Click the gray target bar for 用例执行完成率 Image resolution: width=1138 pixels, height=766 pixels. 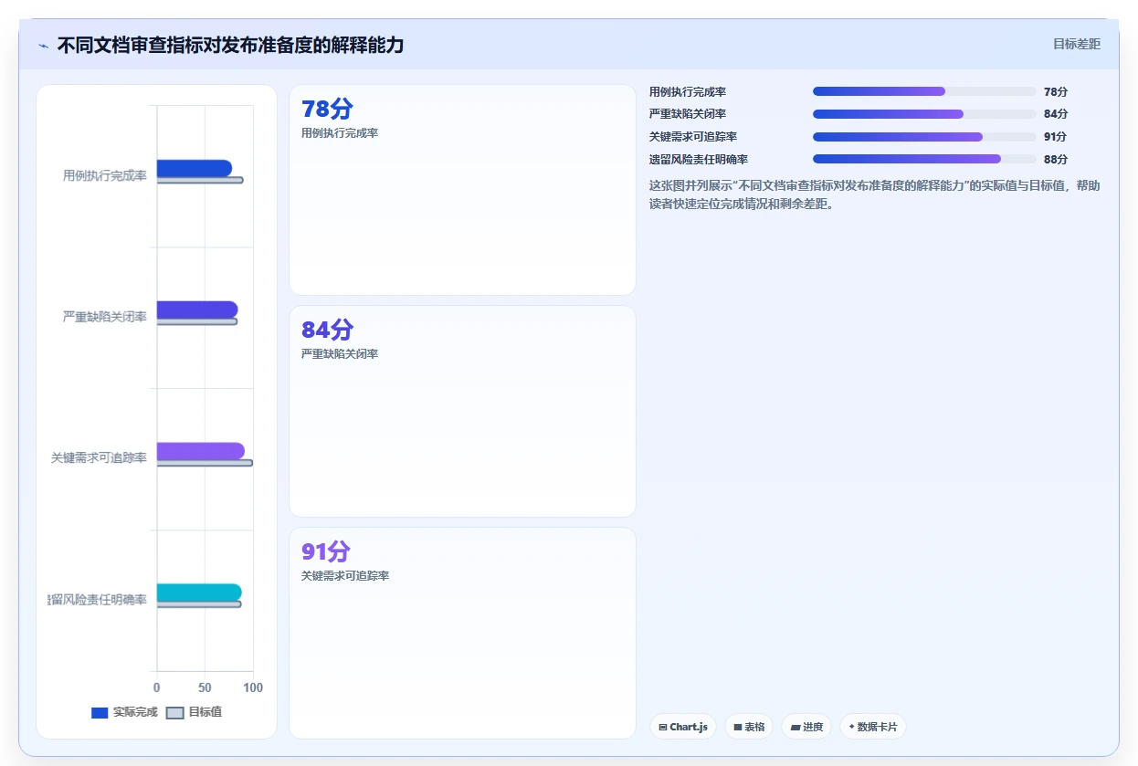[200, 180]
